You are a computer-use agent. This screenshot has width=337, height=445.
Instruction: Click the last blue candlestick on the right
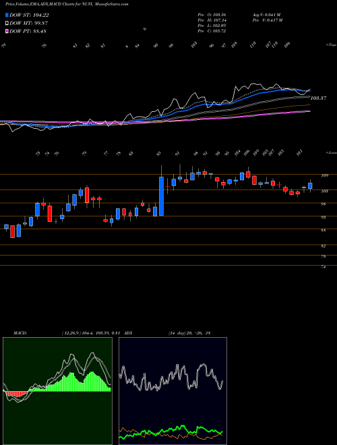310,186
